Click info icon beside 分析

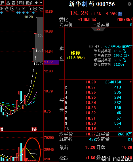click(91, 46)
